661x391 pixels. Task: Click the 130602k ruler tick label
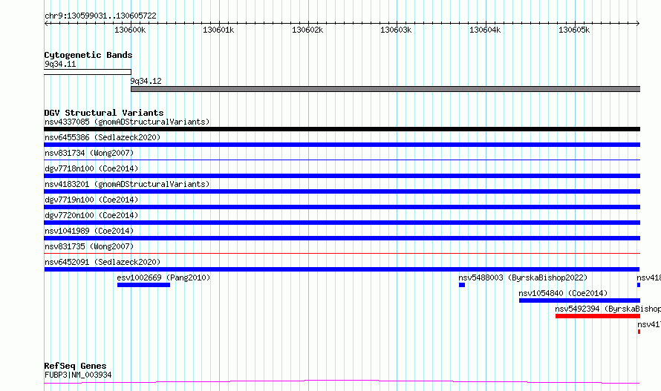[307, 30]
